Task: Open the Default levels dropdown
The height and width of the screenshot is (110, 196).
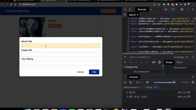Action: tap(131, 87)
